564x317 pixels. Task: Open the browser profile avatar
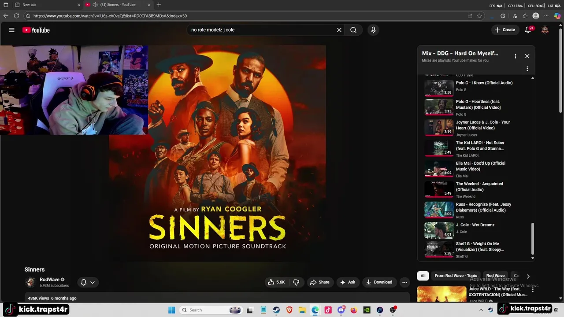click(536, 16)
